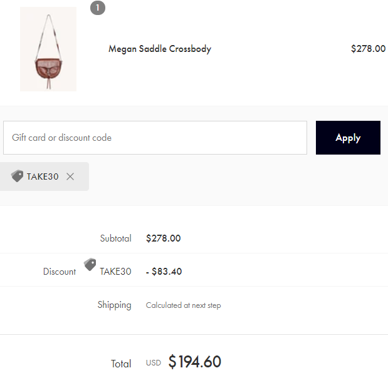
Task: Click the Subtotal amount $278.00
Action: click(164, 238)
